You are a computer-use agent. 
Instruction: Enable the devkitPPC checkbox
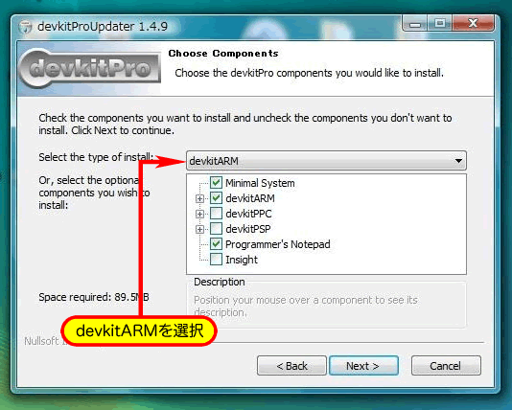click(216, 214)
